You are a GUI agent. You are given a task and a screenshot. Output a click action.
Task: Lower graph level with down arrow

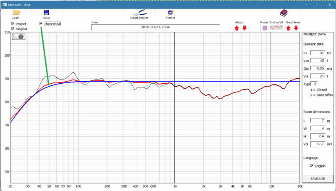[x=296, y=28]
